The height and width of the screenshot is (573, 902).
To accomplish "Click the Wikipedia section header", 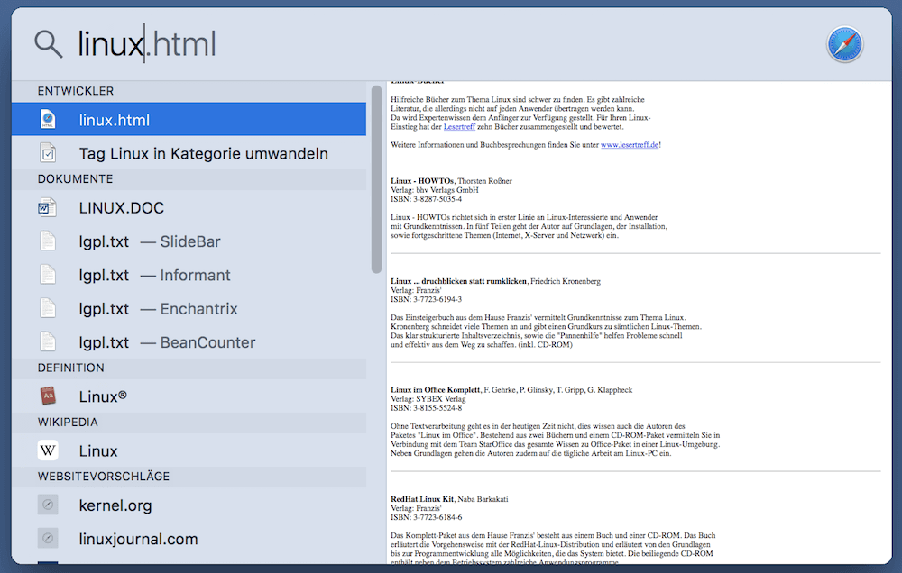I will [68, 422].
